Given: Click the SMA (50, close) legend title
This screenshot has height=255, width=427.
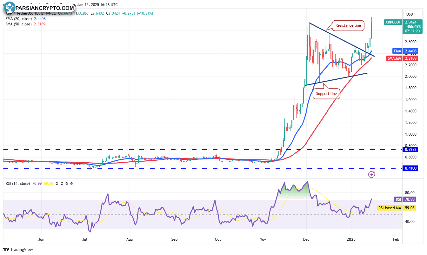Looking at the screenshot, I should pos(18,24).
